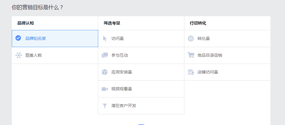Pick the 应用安装量 objective
Viewport: 285px width, 125px height.
tap(122, 72)
